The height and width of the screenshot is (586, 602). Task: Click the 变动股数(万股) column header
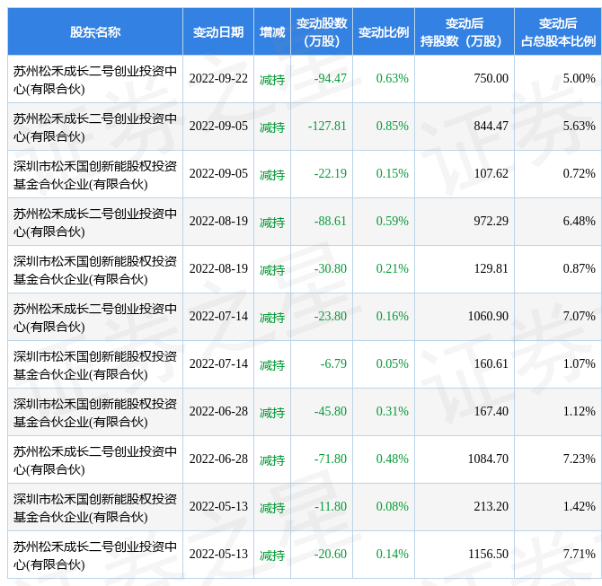point(322,32)
